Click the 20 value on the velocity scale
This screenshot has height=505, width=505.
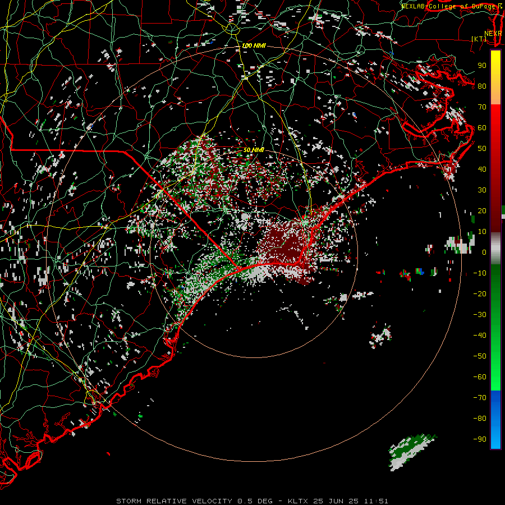pyautogui.click(x=482, y=211)
